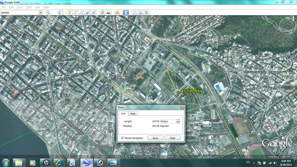Toggle the sidebar panel icon

60,13
